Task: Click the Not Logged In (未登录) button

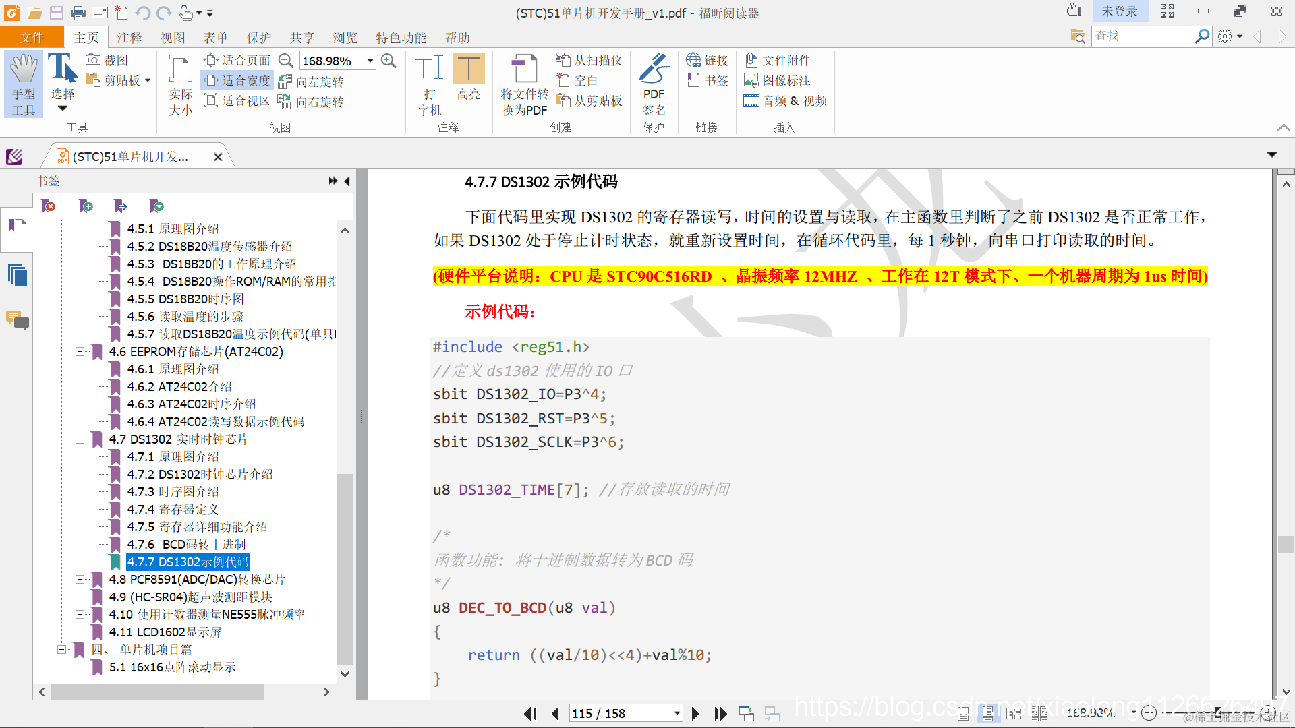Action: coord(1119,11)
